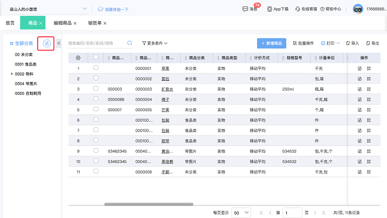Check the box for row 10 果倍爽
The height and width of the screenshot is (218, 387).
click(x=96, y=161)
